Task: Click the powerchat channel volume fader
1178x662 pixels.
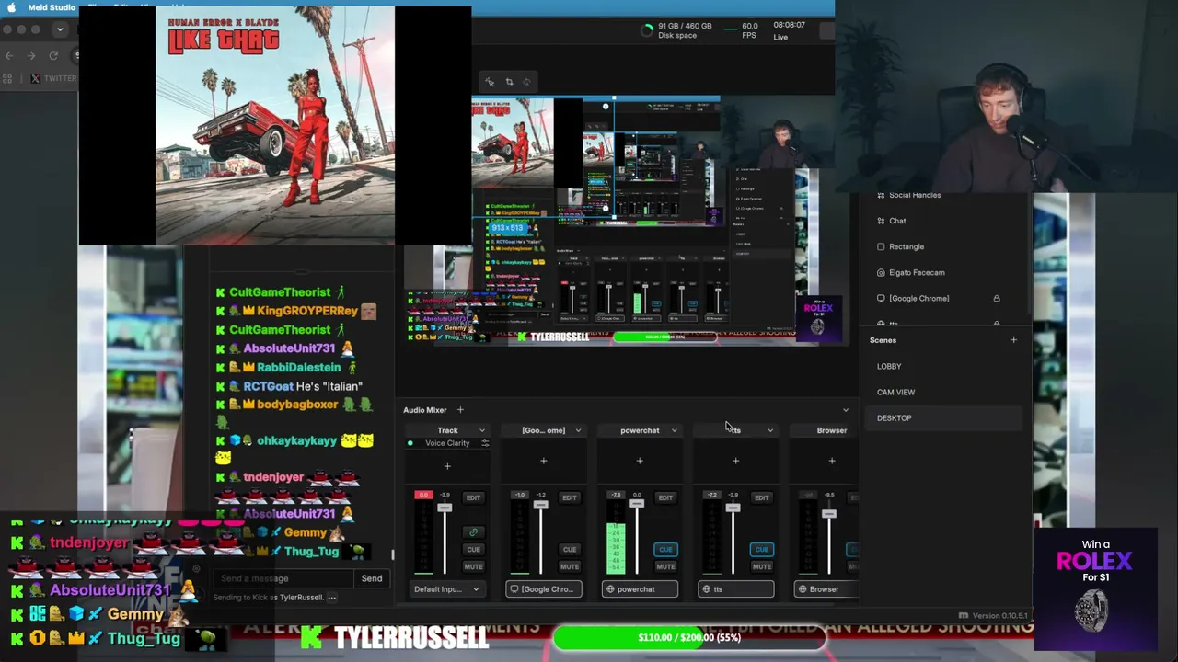Action: 637,503
